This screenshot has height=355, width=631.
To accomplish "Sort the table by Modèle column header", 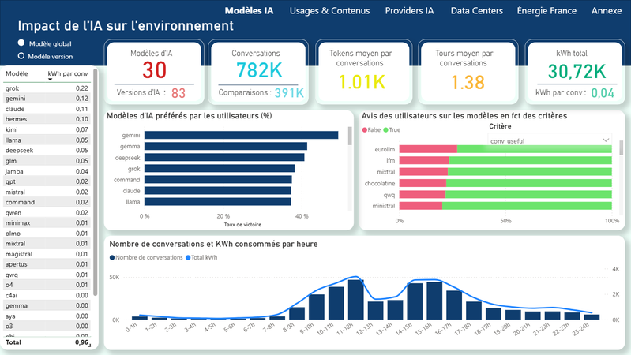I will click(x=17, y=73).
